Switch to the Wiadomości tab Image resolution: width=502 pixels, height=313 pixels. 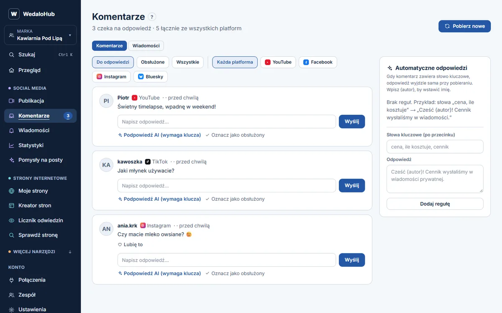pos(146,45)
